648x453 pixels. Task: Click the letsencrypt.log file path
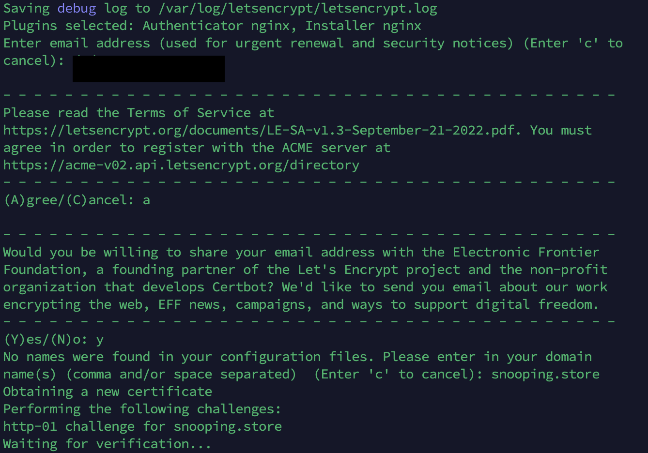pos(298,8)
